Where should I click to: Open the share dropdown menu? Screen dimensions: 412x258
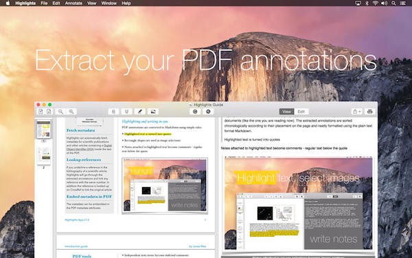pos(357,111)
